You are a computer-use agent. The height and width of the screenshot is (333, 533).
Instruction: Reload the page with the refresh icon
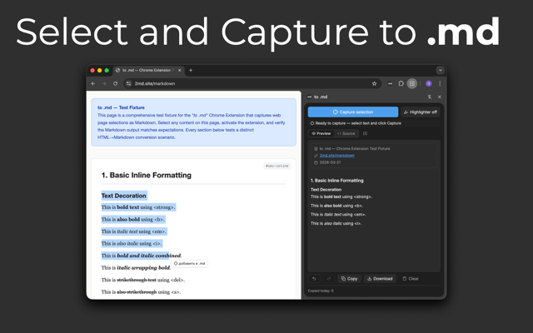point(115,83)
